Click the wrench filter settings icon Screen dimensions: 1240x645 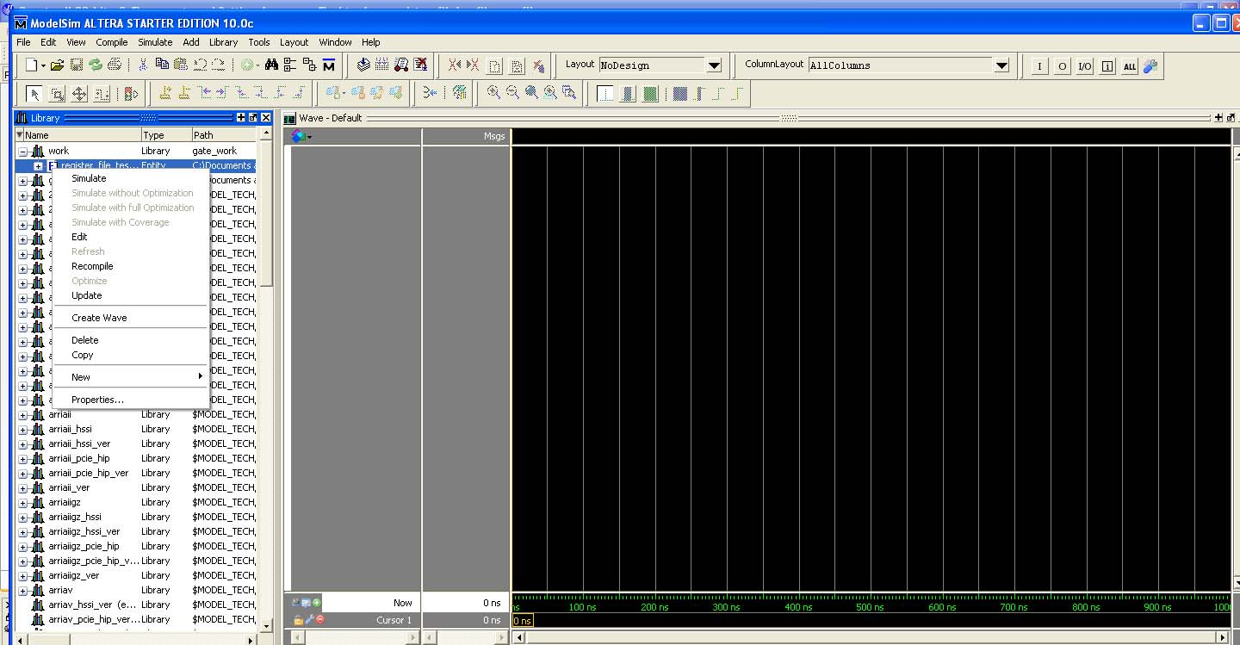tap(1150, 65)
